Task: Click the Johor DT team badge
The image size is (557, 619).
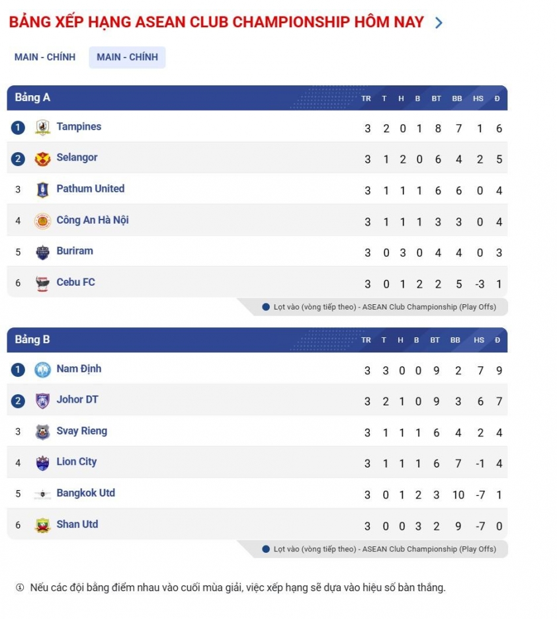Action: click(x=42, y=401)
